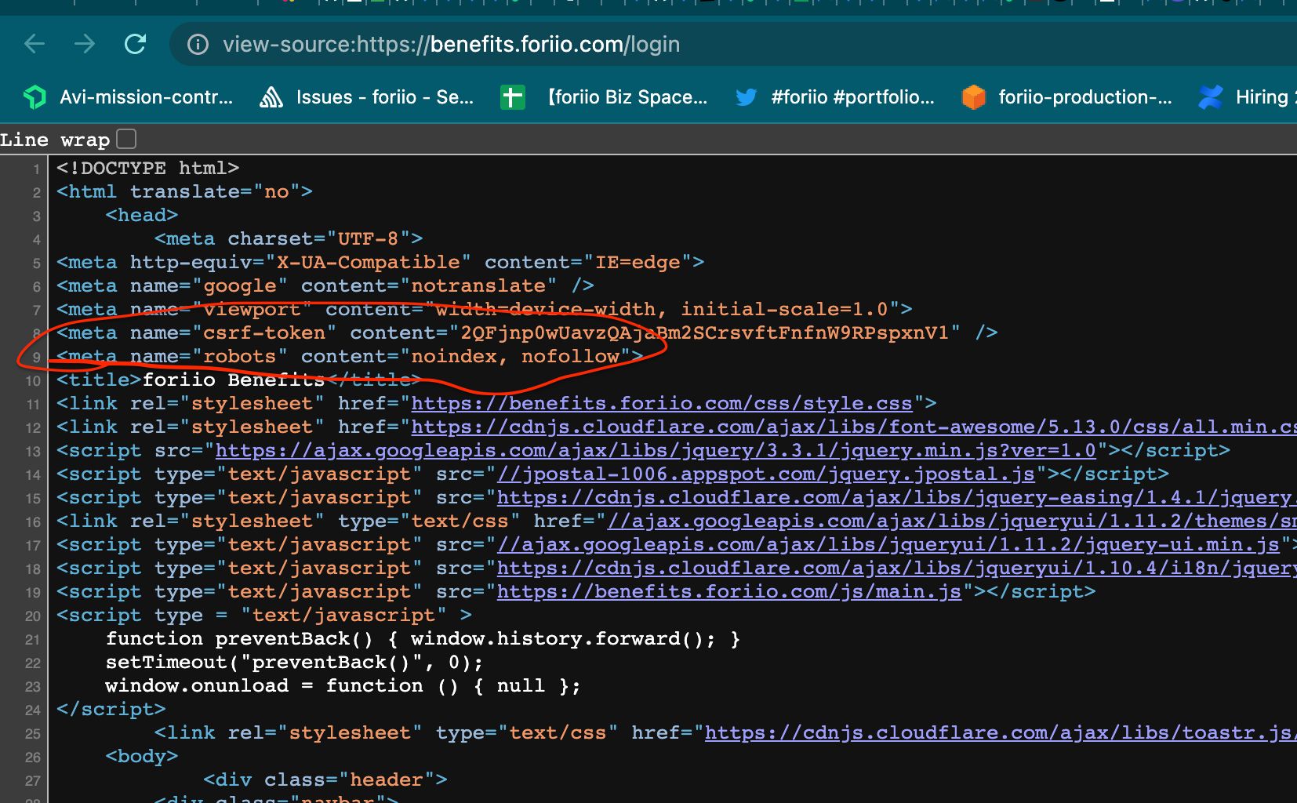
Task: Click the browser back arrow
Action: click(x=35, y=44)
